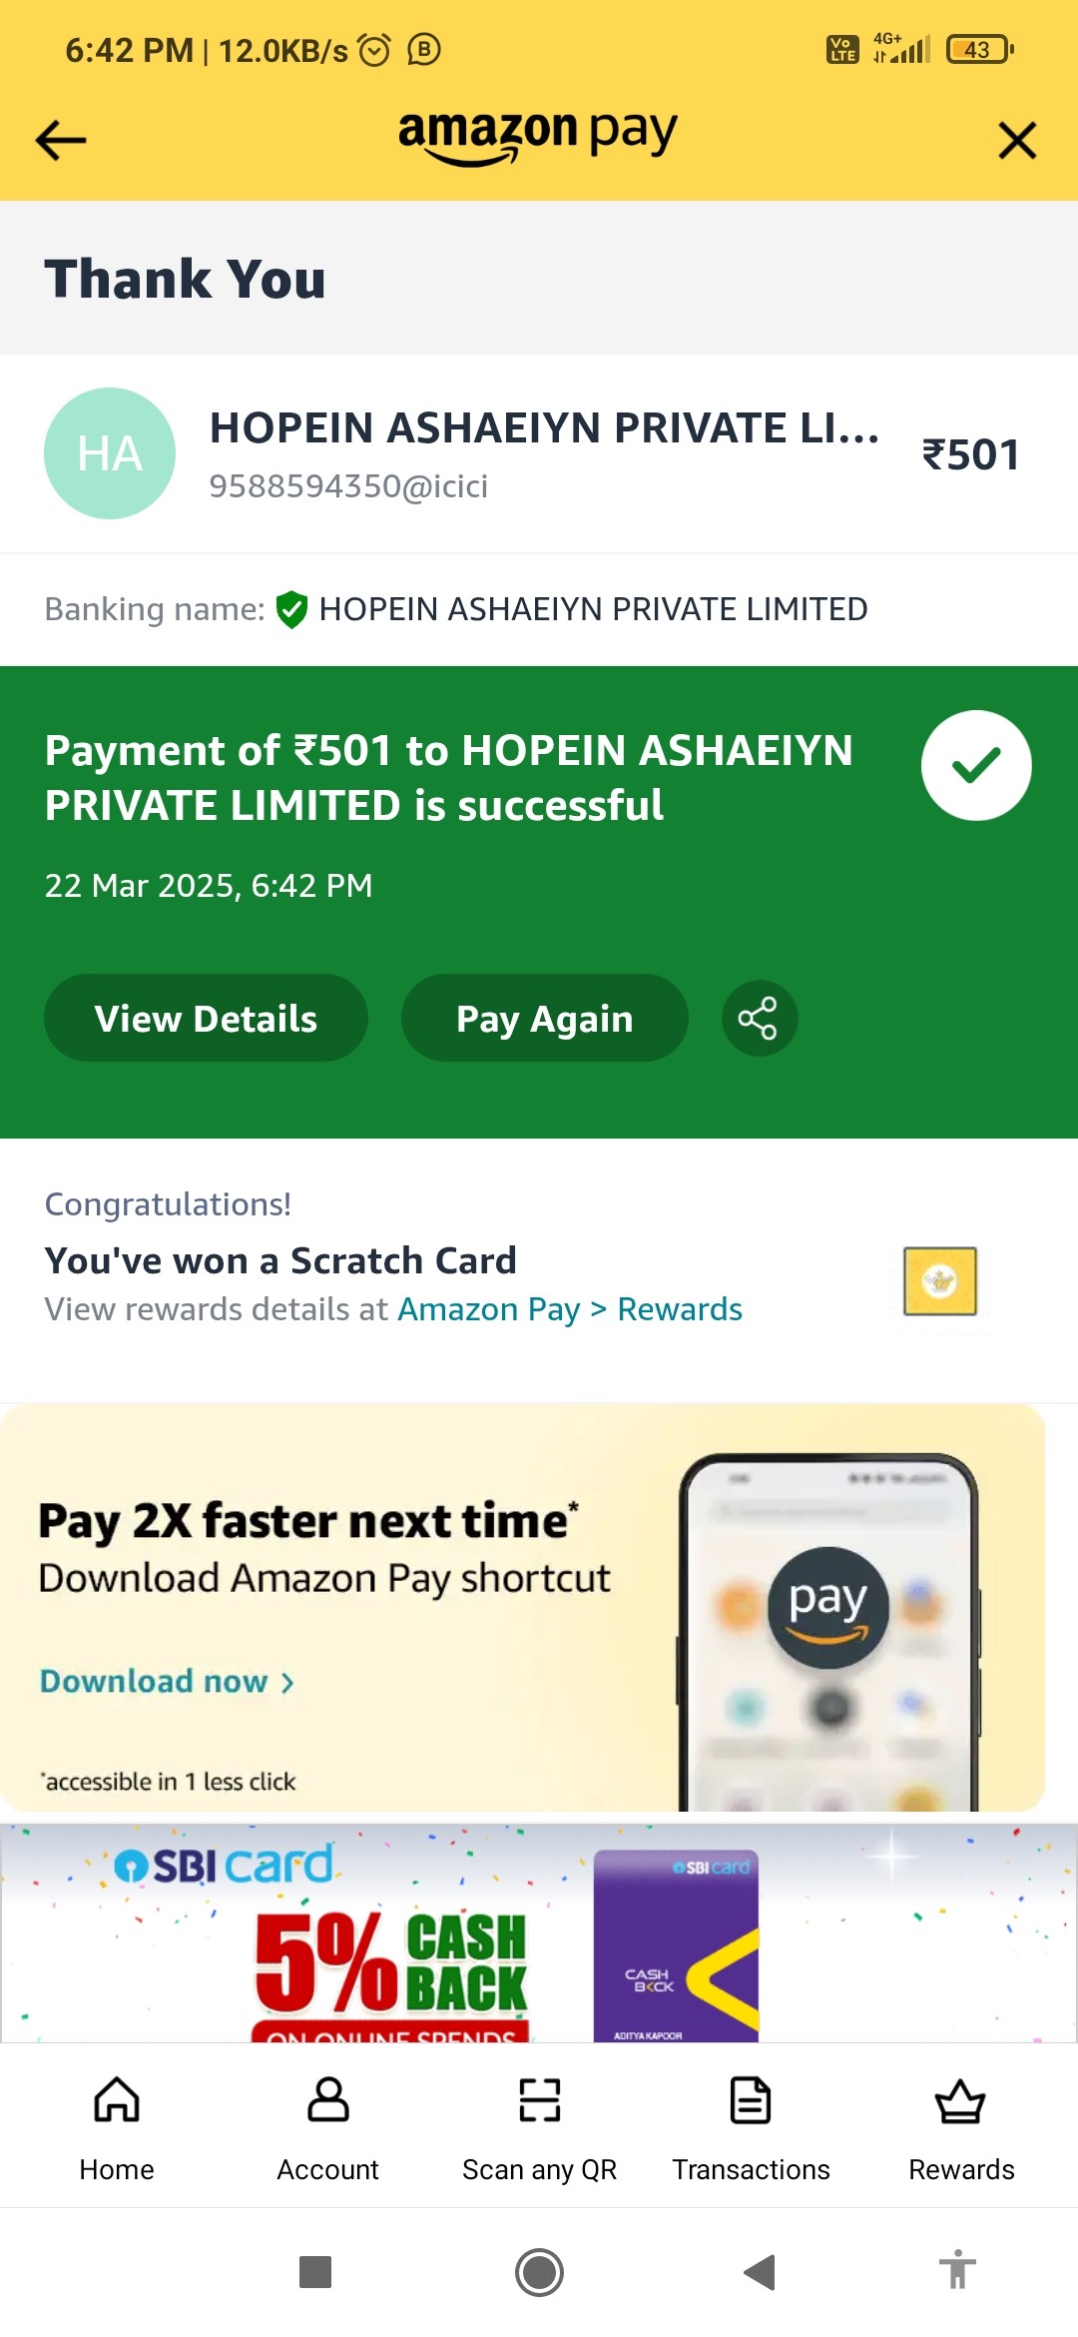
Task: Tap the share icon next to Pay Again
Action: pyautogui.click(x=759, y=1019)
